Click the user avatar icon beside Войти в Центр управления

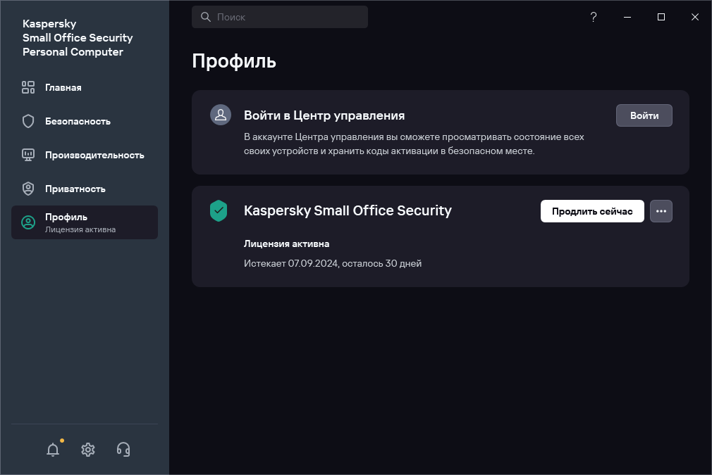click(221, 115)
